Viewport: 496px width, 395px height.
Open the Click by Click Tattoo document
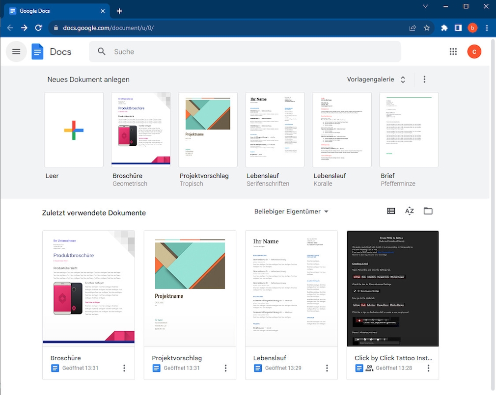coord(392,289)
